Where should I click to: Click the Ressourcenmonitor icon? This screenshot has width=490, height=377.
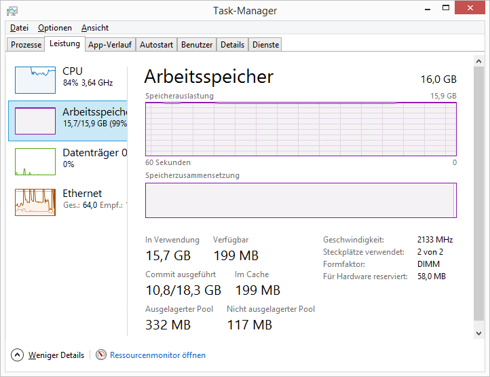click(x=101, y=355)
